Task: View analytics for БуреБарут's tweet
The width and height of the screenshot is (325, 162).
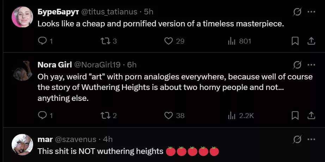Action: (x=232, y=41)
